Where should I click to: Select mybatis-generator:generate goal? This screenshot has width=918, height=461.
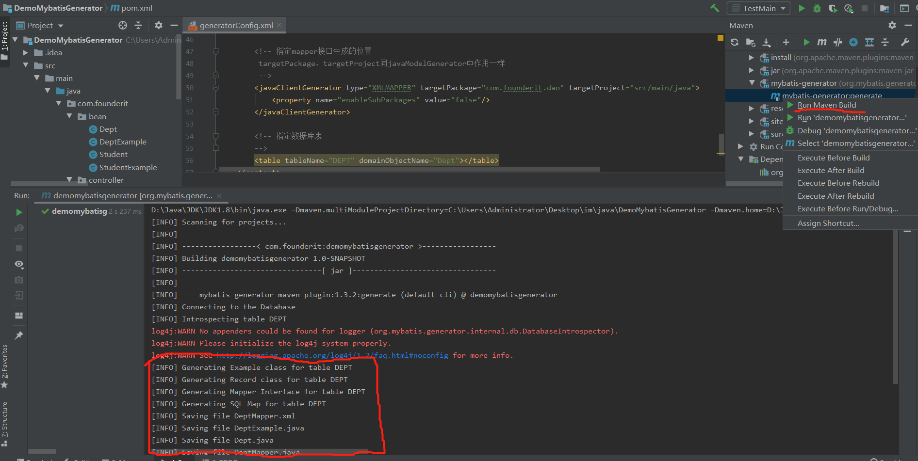832,96
